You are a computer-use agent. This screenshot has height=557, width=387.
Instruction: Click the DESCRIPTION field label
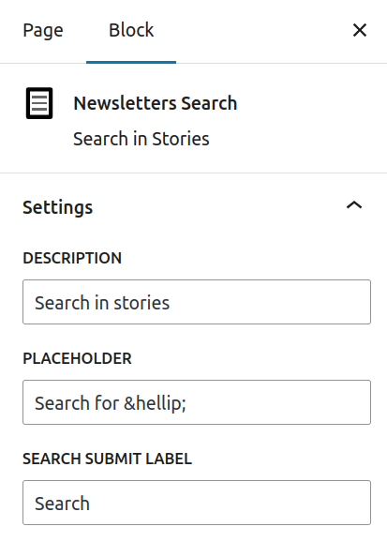(72, 258)
